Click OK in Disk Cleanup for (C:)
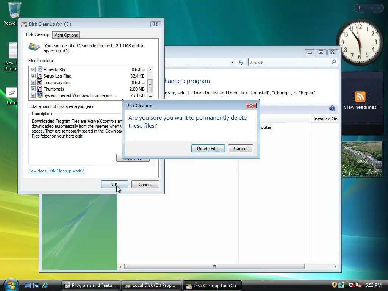 click(x=114, y=185)
